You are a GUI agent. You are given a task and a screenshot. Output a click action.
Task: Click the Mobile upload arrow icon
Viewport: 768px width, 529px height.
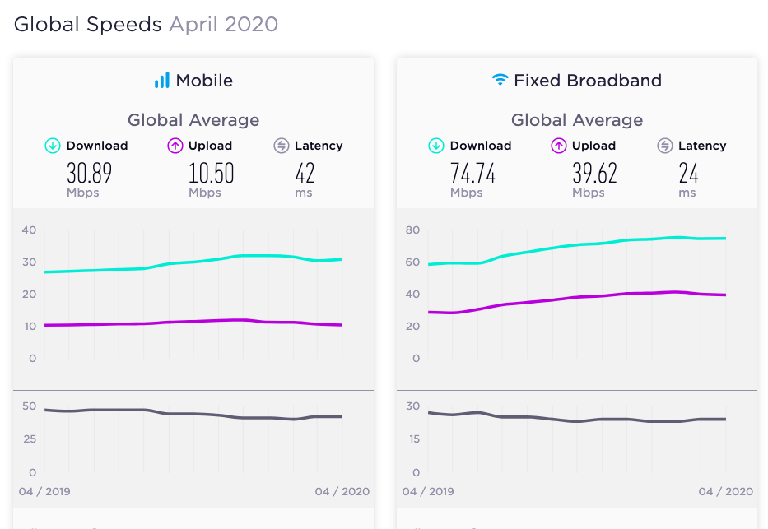tap(175, 146)
